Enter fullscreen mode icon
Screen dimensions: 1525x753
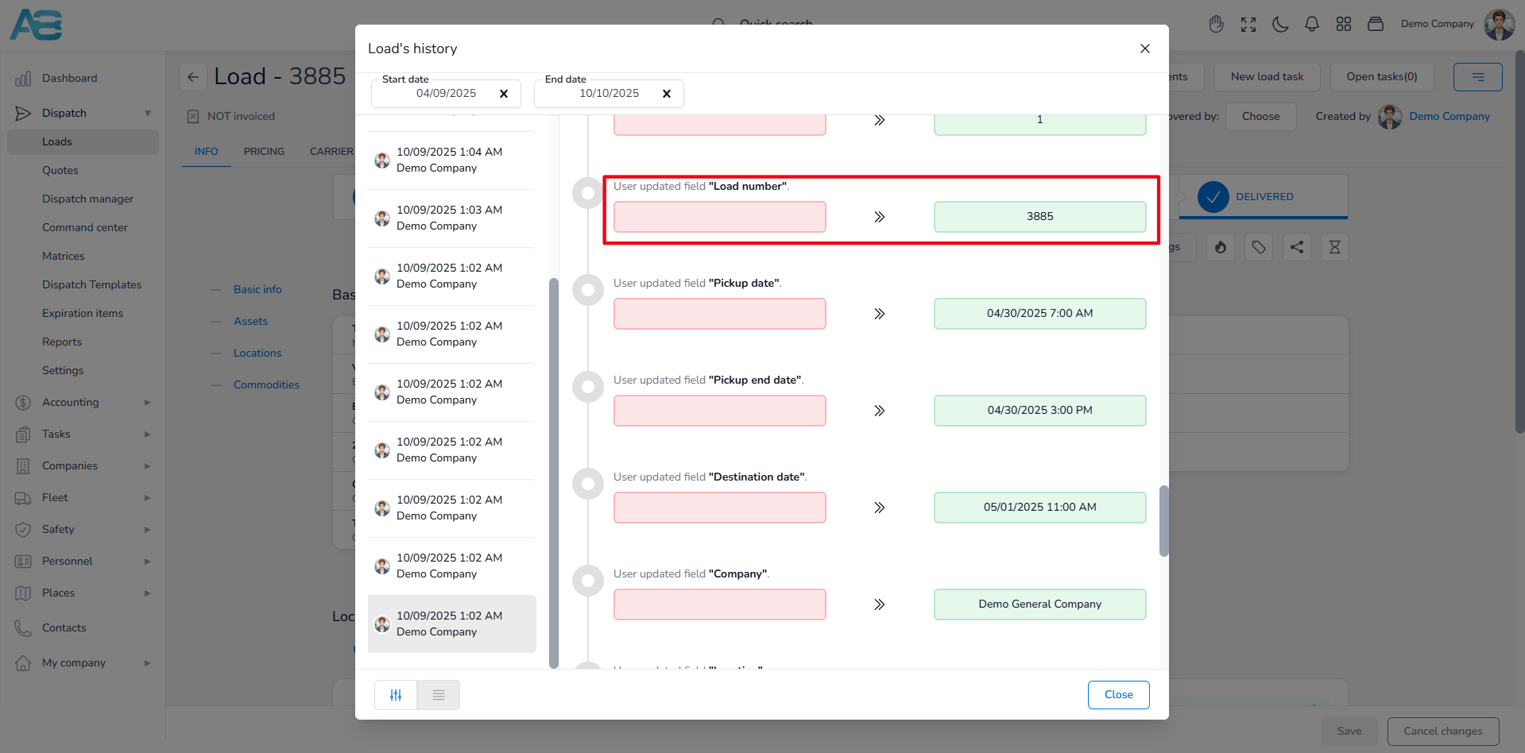(x=1248, y=24)
